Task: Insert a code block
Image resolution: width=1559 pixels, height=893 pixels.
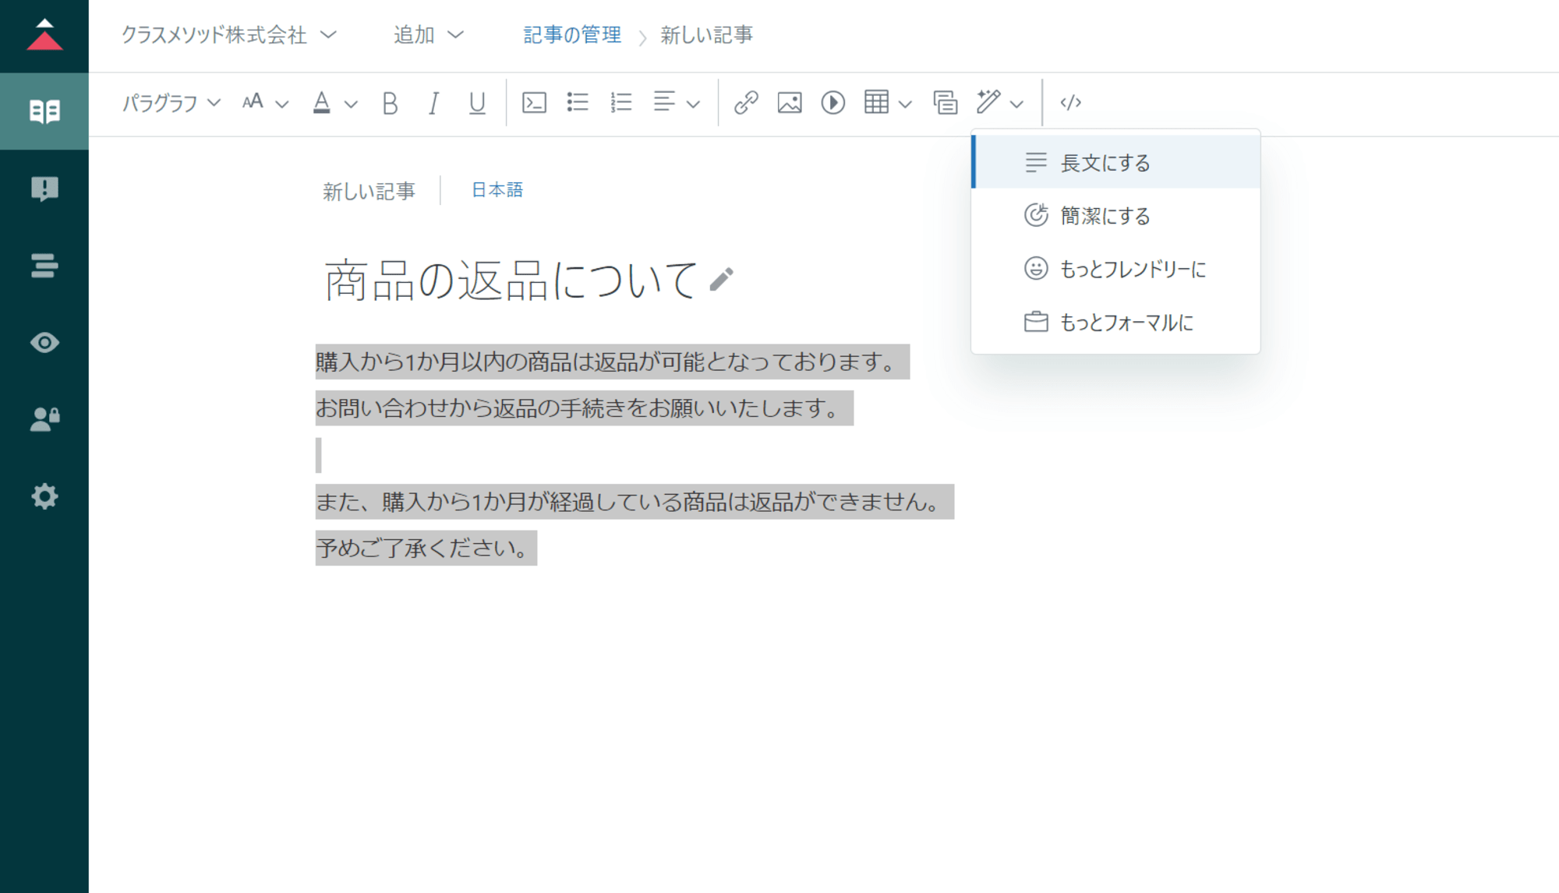Action: 534,103
